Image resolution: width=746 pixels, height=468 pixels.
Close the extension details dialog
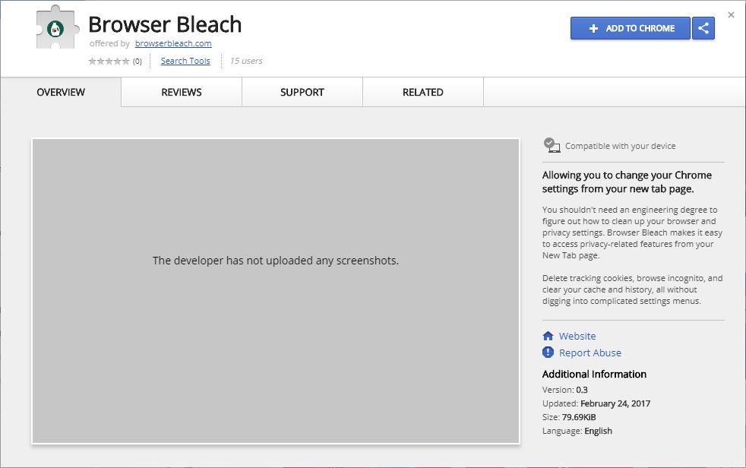(x=731, y=15)
